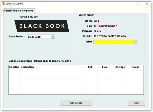Click the red Exit button
153x112 pixels.
136,103
